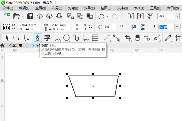Select the Ellipse tool
Viewport: 182px width, 121px height.
[x=66, y=38]
